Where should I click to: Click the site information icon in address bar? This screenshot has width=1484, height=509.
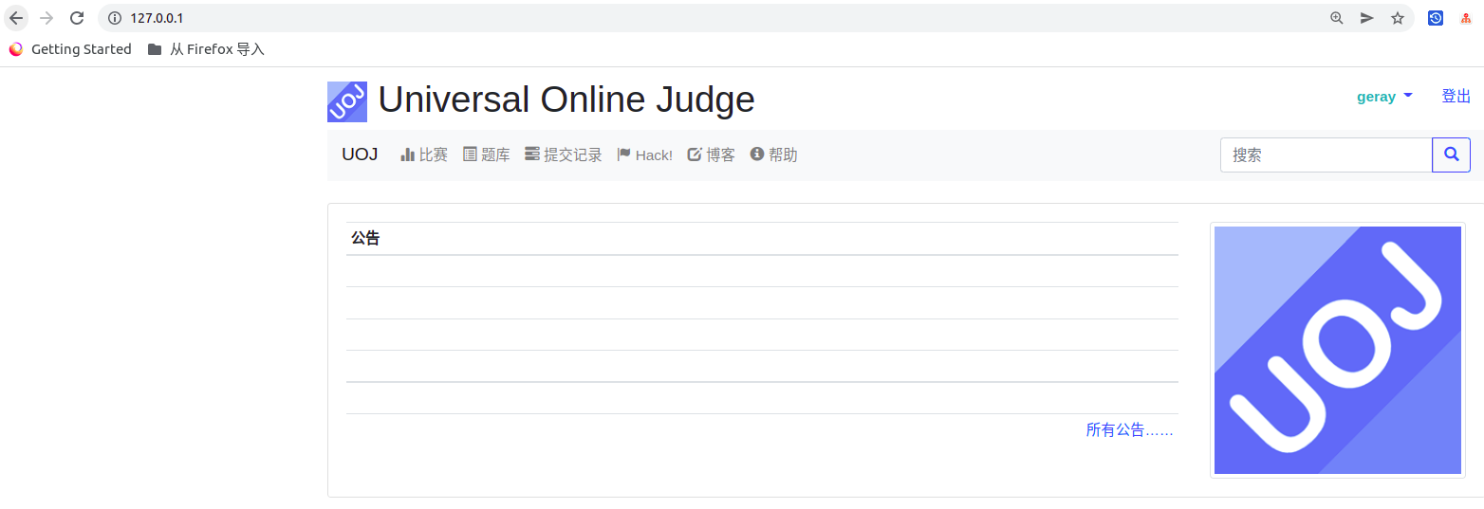coord(115,18)
